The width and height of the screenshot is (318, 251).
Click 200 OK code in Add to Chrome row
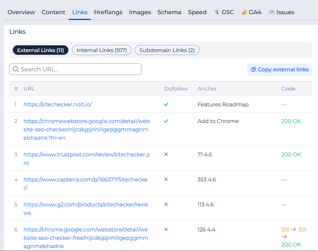pos(291,121)
